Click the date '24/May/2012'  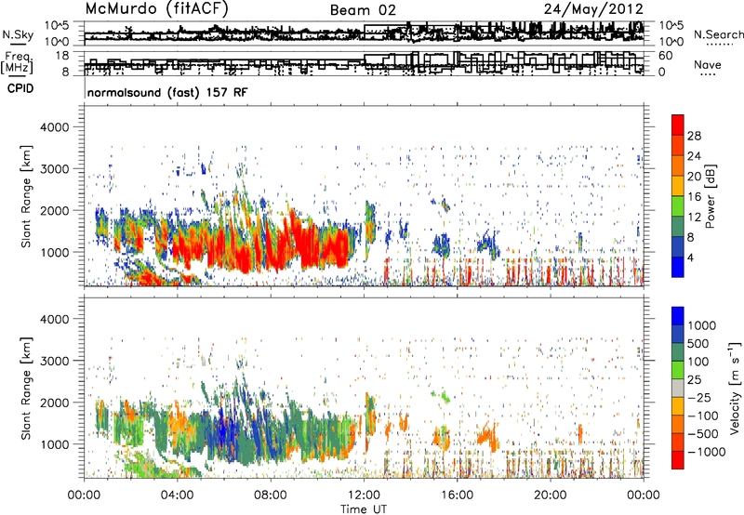click(593, 8)
